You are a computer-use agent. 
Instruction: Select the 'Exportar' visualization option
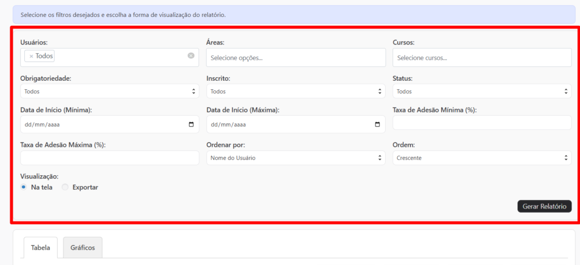coord(65,187)
